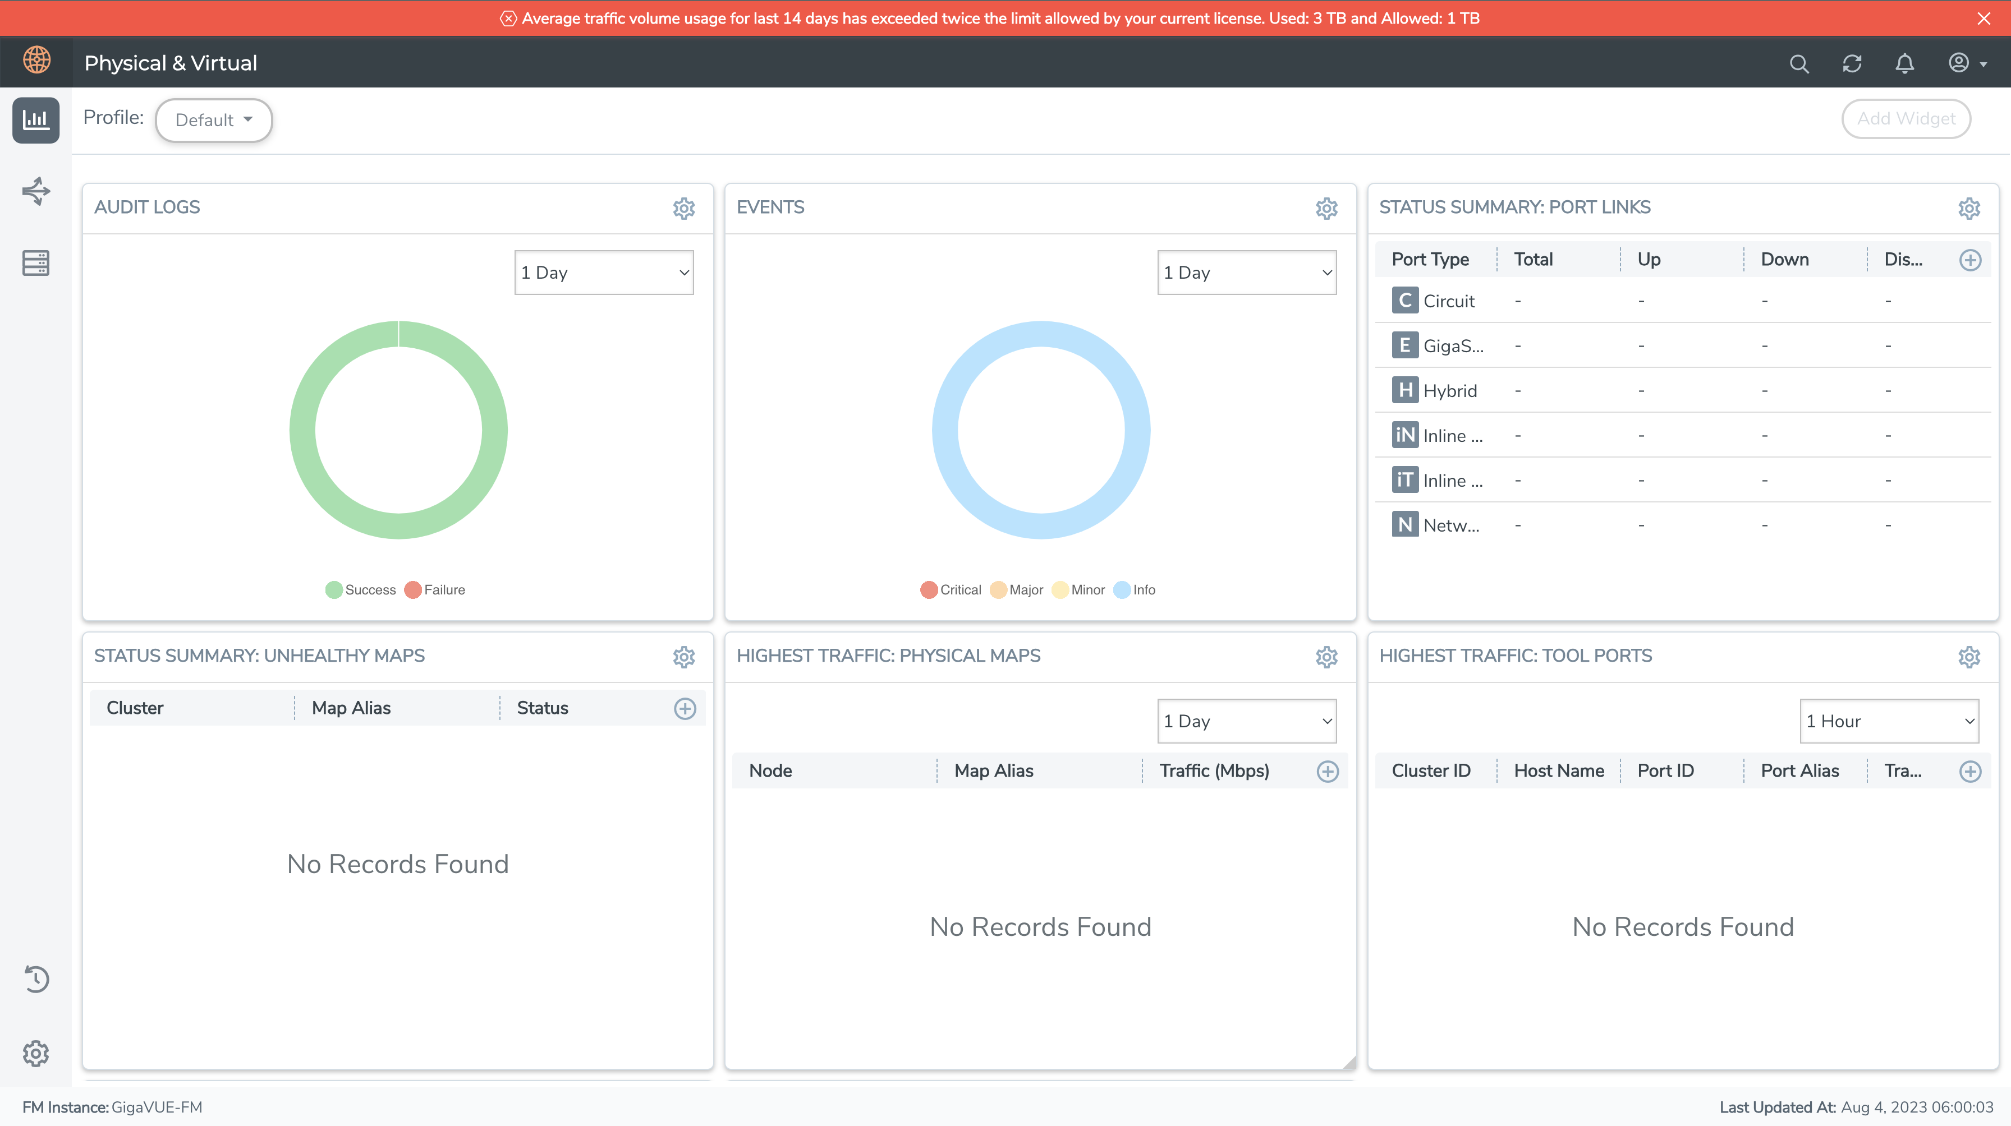Click the Circuit port type C icon

1404,301
